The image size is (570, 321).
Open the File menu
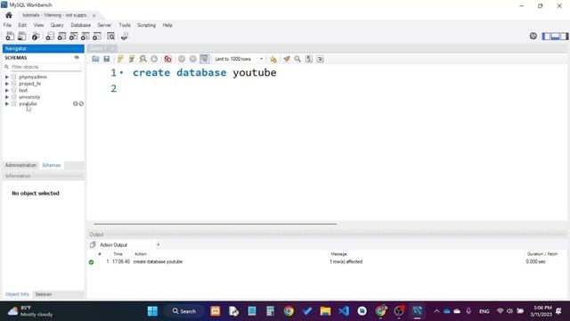7,25
